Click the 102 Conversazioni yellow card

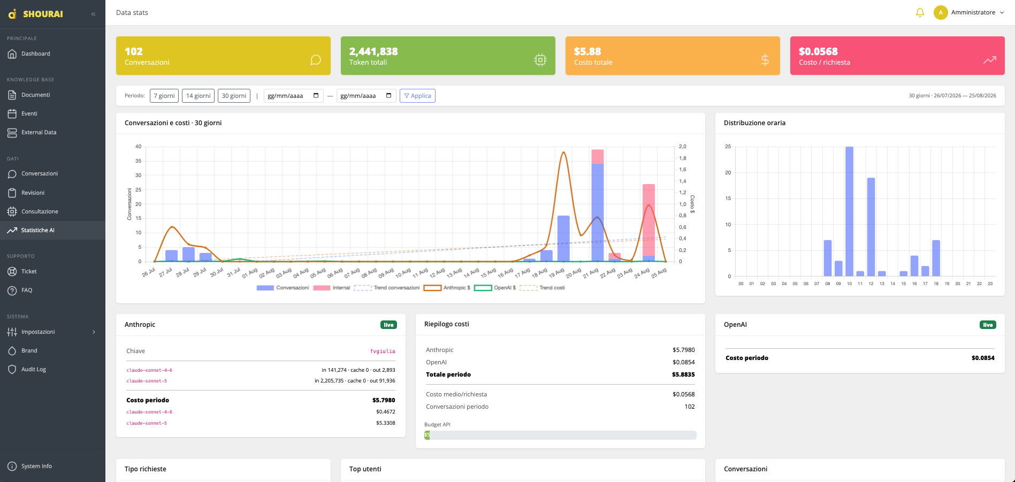[223, 56]
